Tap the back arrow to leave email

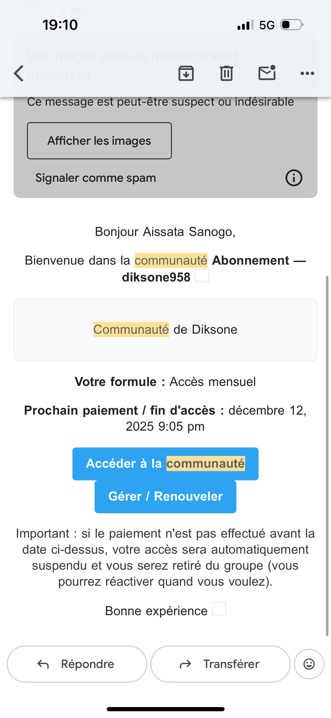pos(19,73)
